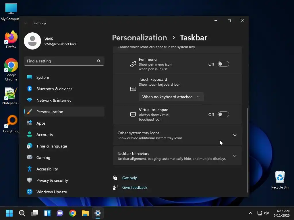Expand the Taskbar behaviors section
This screenshot has height=220, width=294.
177,156
